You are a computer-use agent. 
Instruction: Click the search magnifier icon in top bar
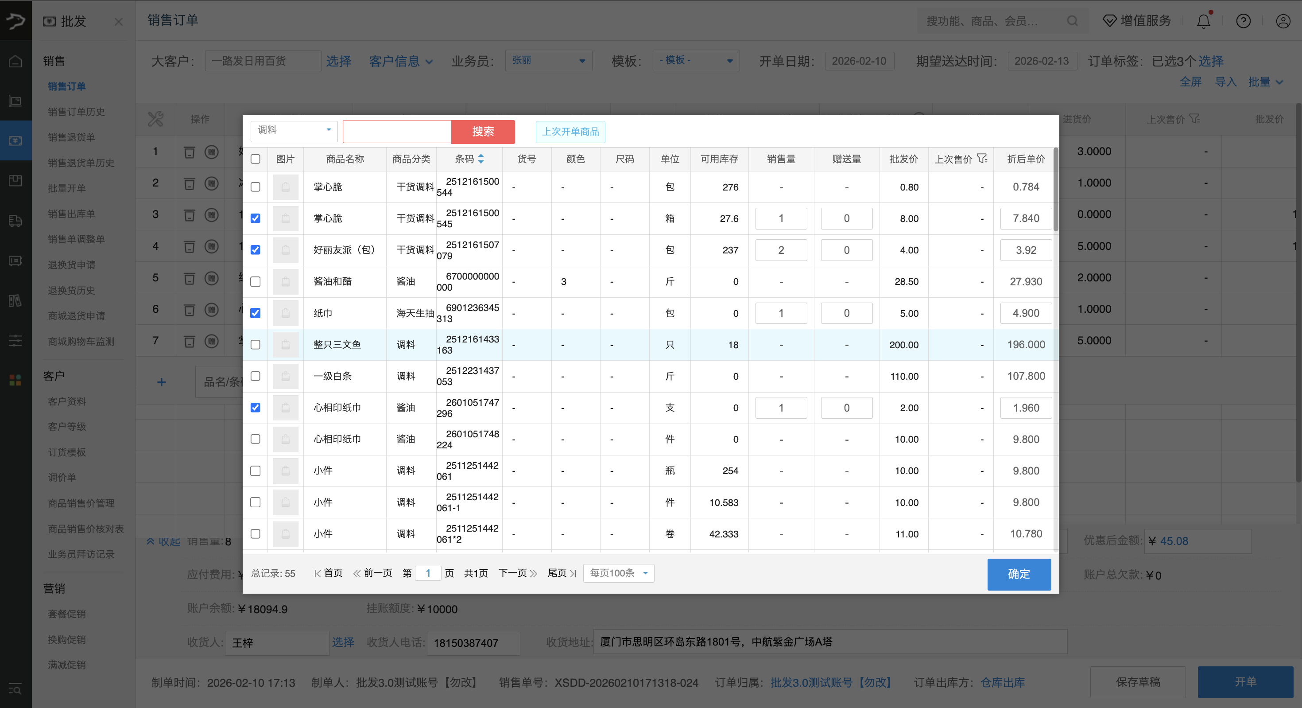click(1072, 21)
